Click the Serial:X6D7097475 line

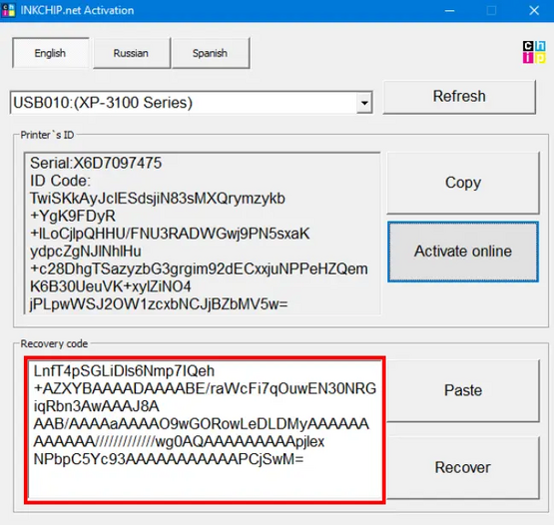coord(96,164)
